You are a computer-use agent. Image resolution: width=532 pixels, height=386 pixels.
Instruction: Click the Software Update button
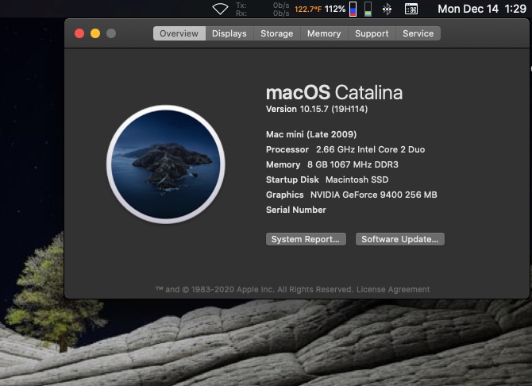[x=400, y=239]
